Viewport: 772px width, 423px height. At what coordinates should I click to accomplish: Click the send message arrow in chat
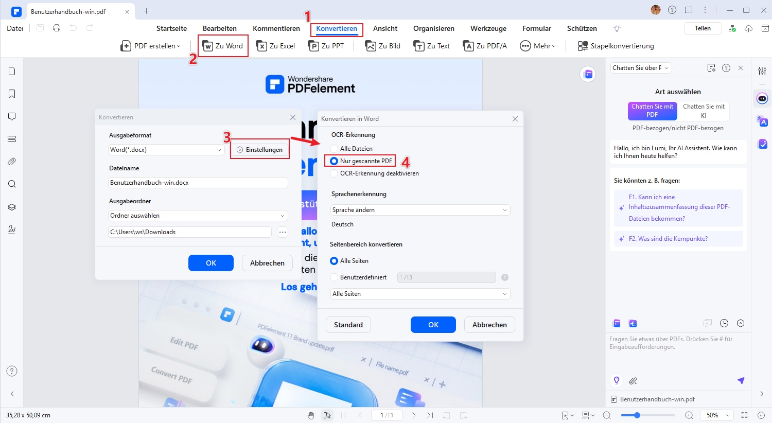741,381
